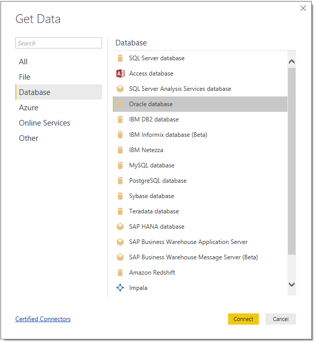Open the Certified Connectors link

point(43,319)
